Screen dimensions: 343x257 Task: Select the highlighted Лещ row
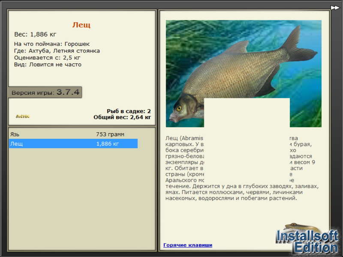coord(73,143)
